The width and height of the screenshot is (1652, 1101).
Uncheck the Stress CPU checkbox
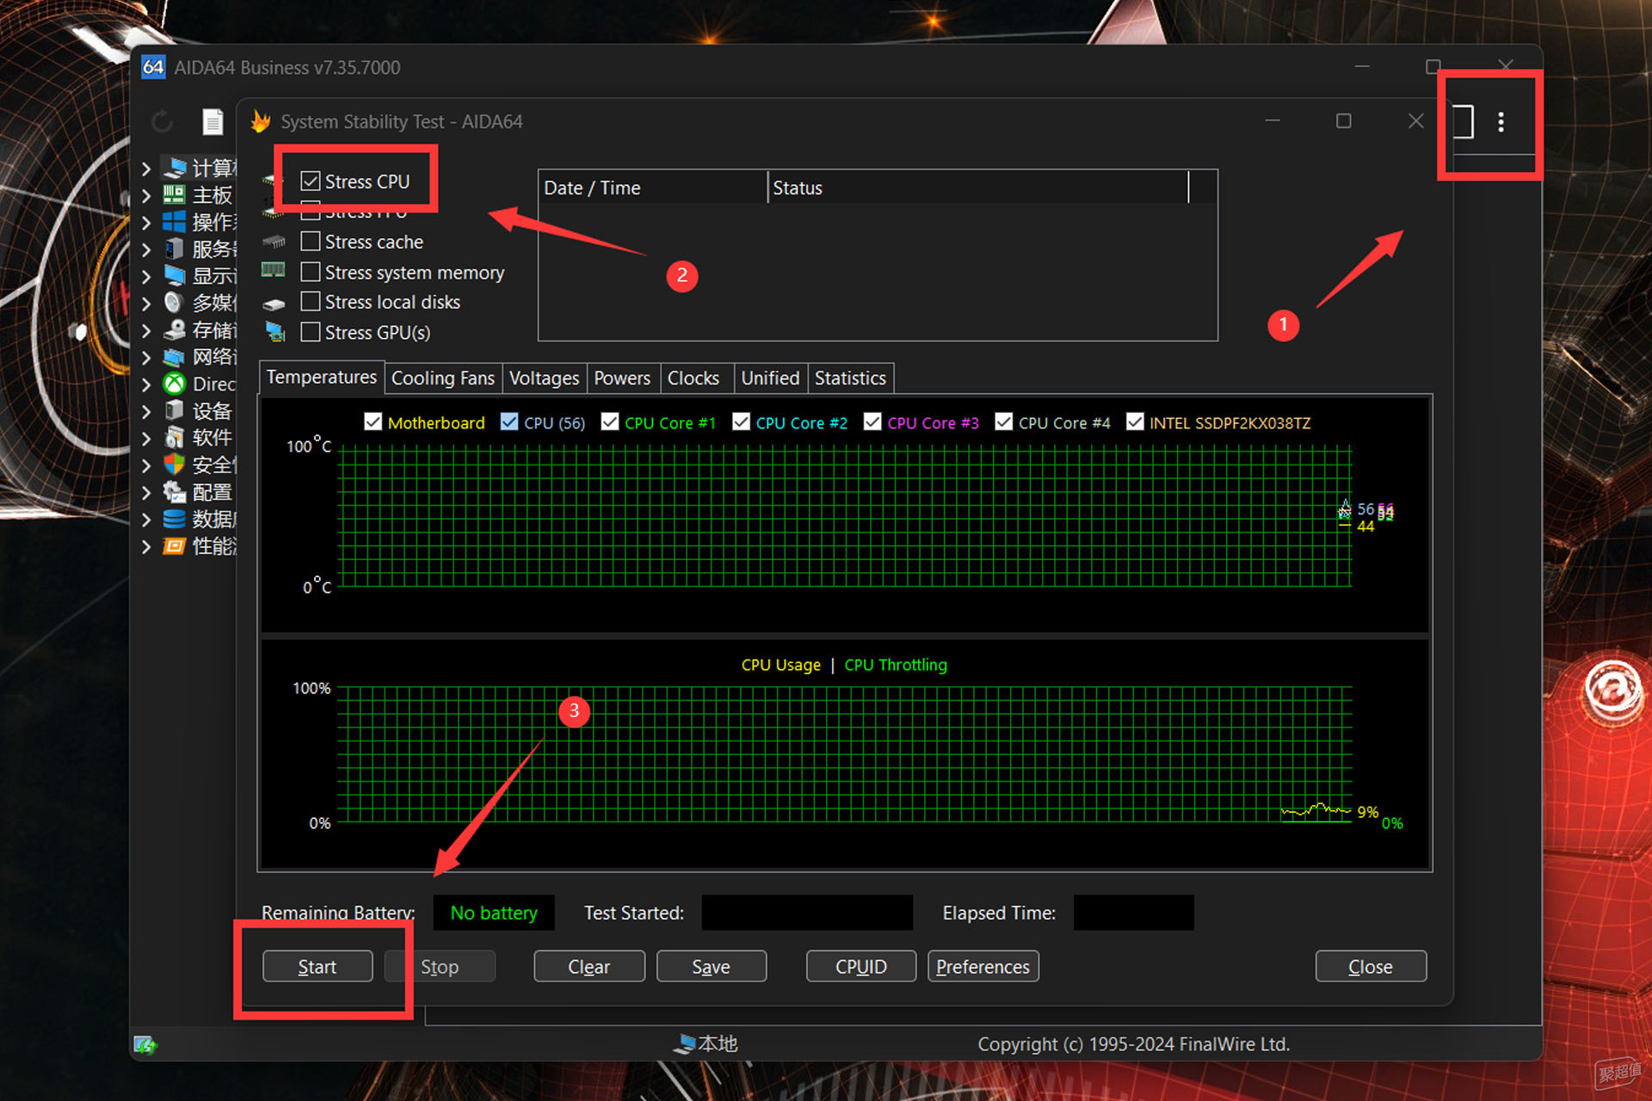pyautogui.click(x=311, y=181)
